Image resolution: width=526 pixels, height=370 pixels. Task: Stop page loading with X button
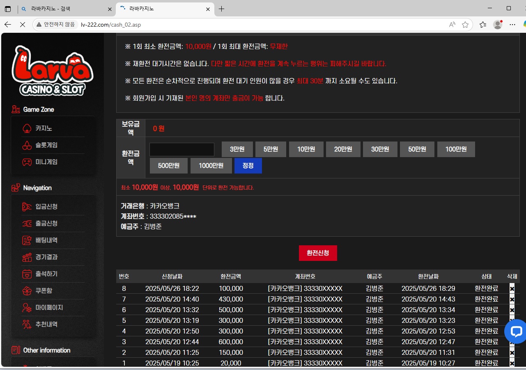22,25
